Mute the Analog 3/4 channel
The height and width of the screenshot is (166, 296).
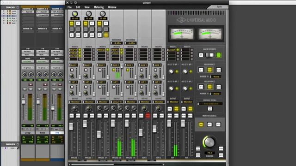pyautogui.click(x=106, y=116)
